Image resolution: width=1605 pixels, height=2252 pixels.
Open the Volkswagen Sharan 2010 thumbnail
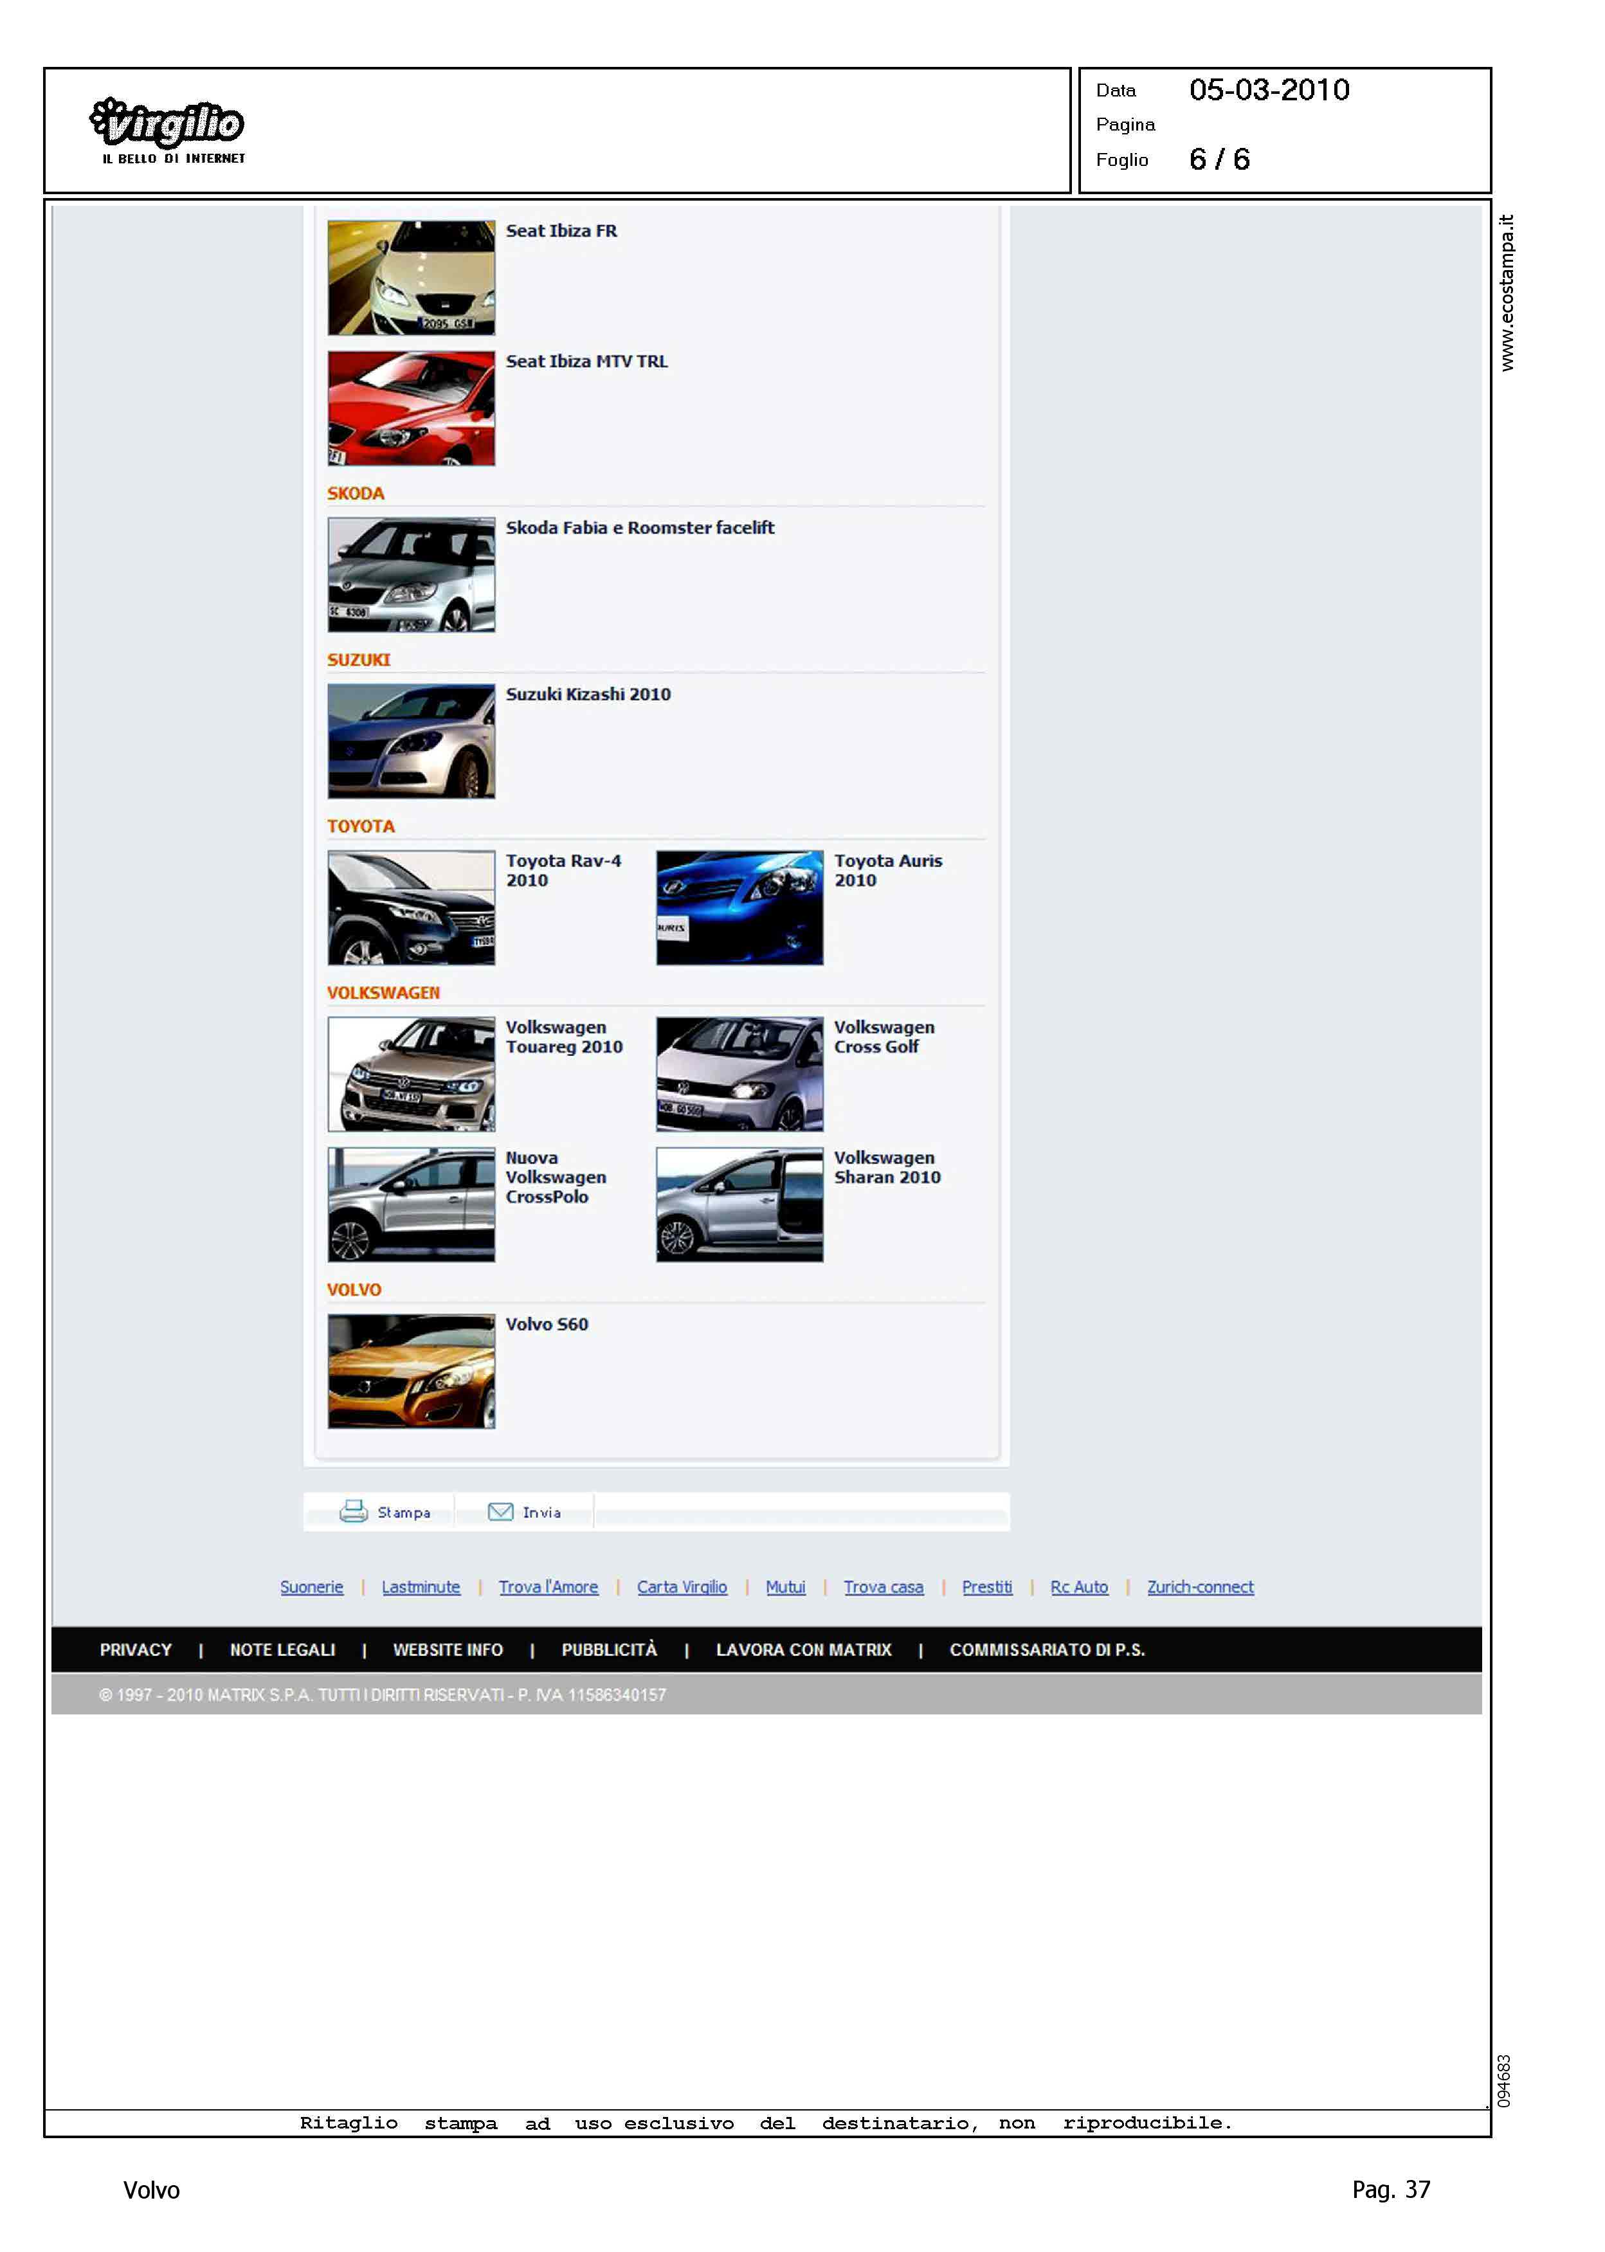(739, 1204)
